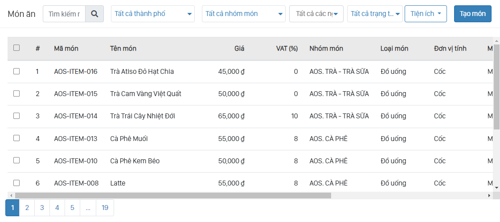
Task: Open the Tất cả trạng thái dropdown
Action: pyautogui.click(x=374, y=14)
